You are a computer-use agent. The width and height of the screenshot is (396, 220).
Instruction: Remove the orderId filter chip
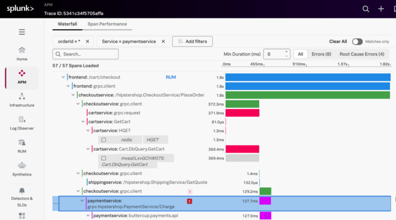pos(87,41)
